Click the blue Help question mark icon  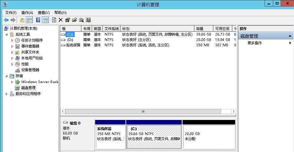38,20
